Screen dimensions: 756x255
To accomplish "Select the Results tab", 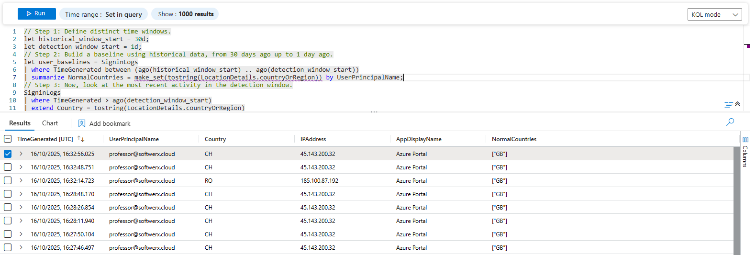I will [20, 123].
